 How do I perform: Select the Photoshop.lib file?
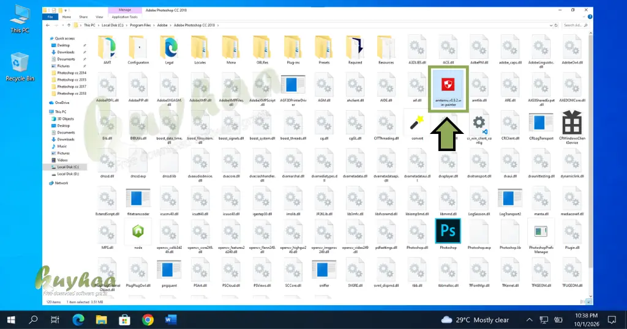point(510,234)
